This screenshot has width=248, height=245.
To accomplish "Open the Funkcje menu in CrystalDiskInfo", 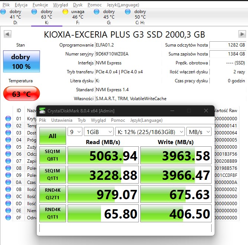I will [x=40, y=5].
